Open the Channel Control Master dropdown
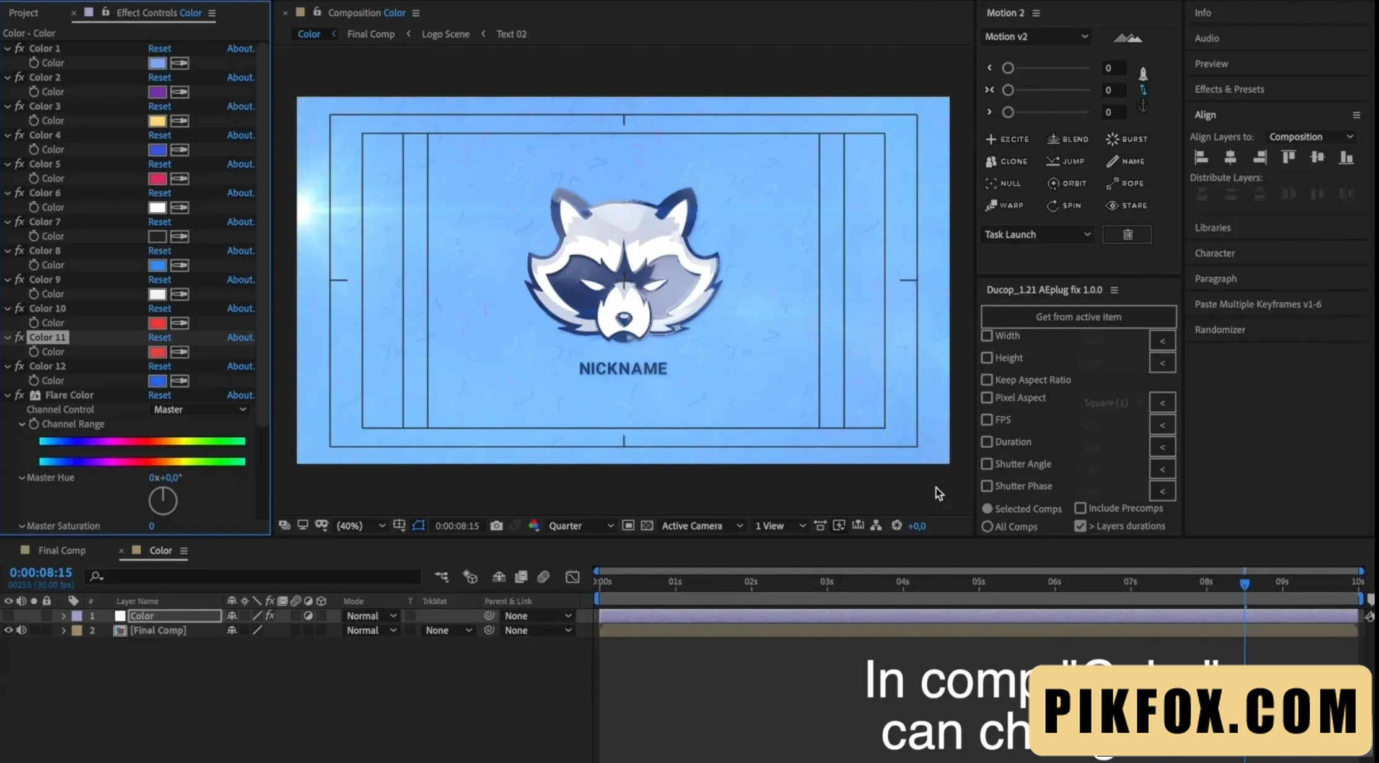 [199, 410]
